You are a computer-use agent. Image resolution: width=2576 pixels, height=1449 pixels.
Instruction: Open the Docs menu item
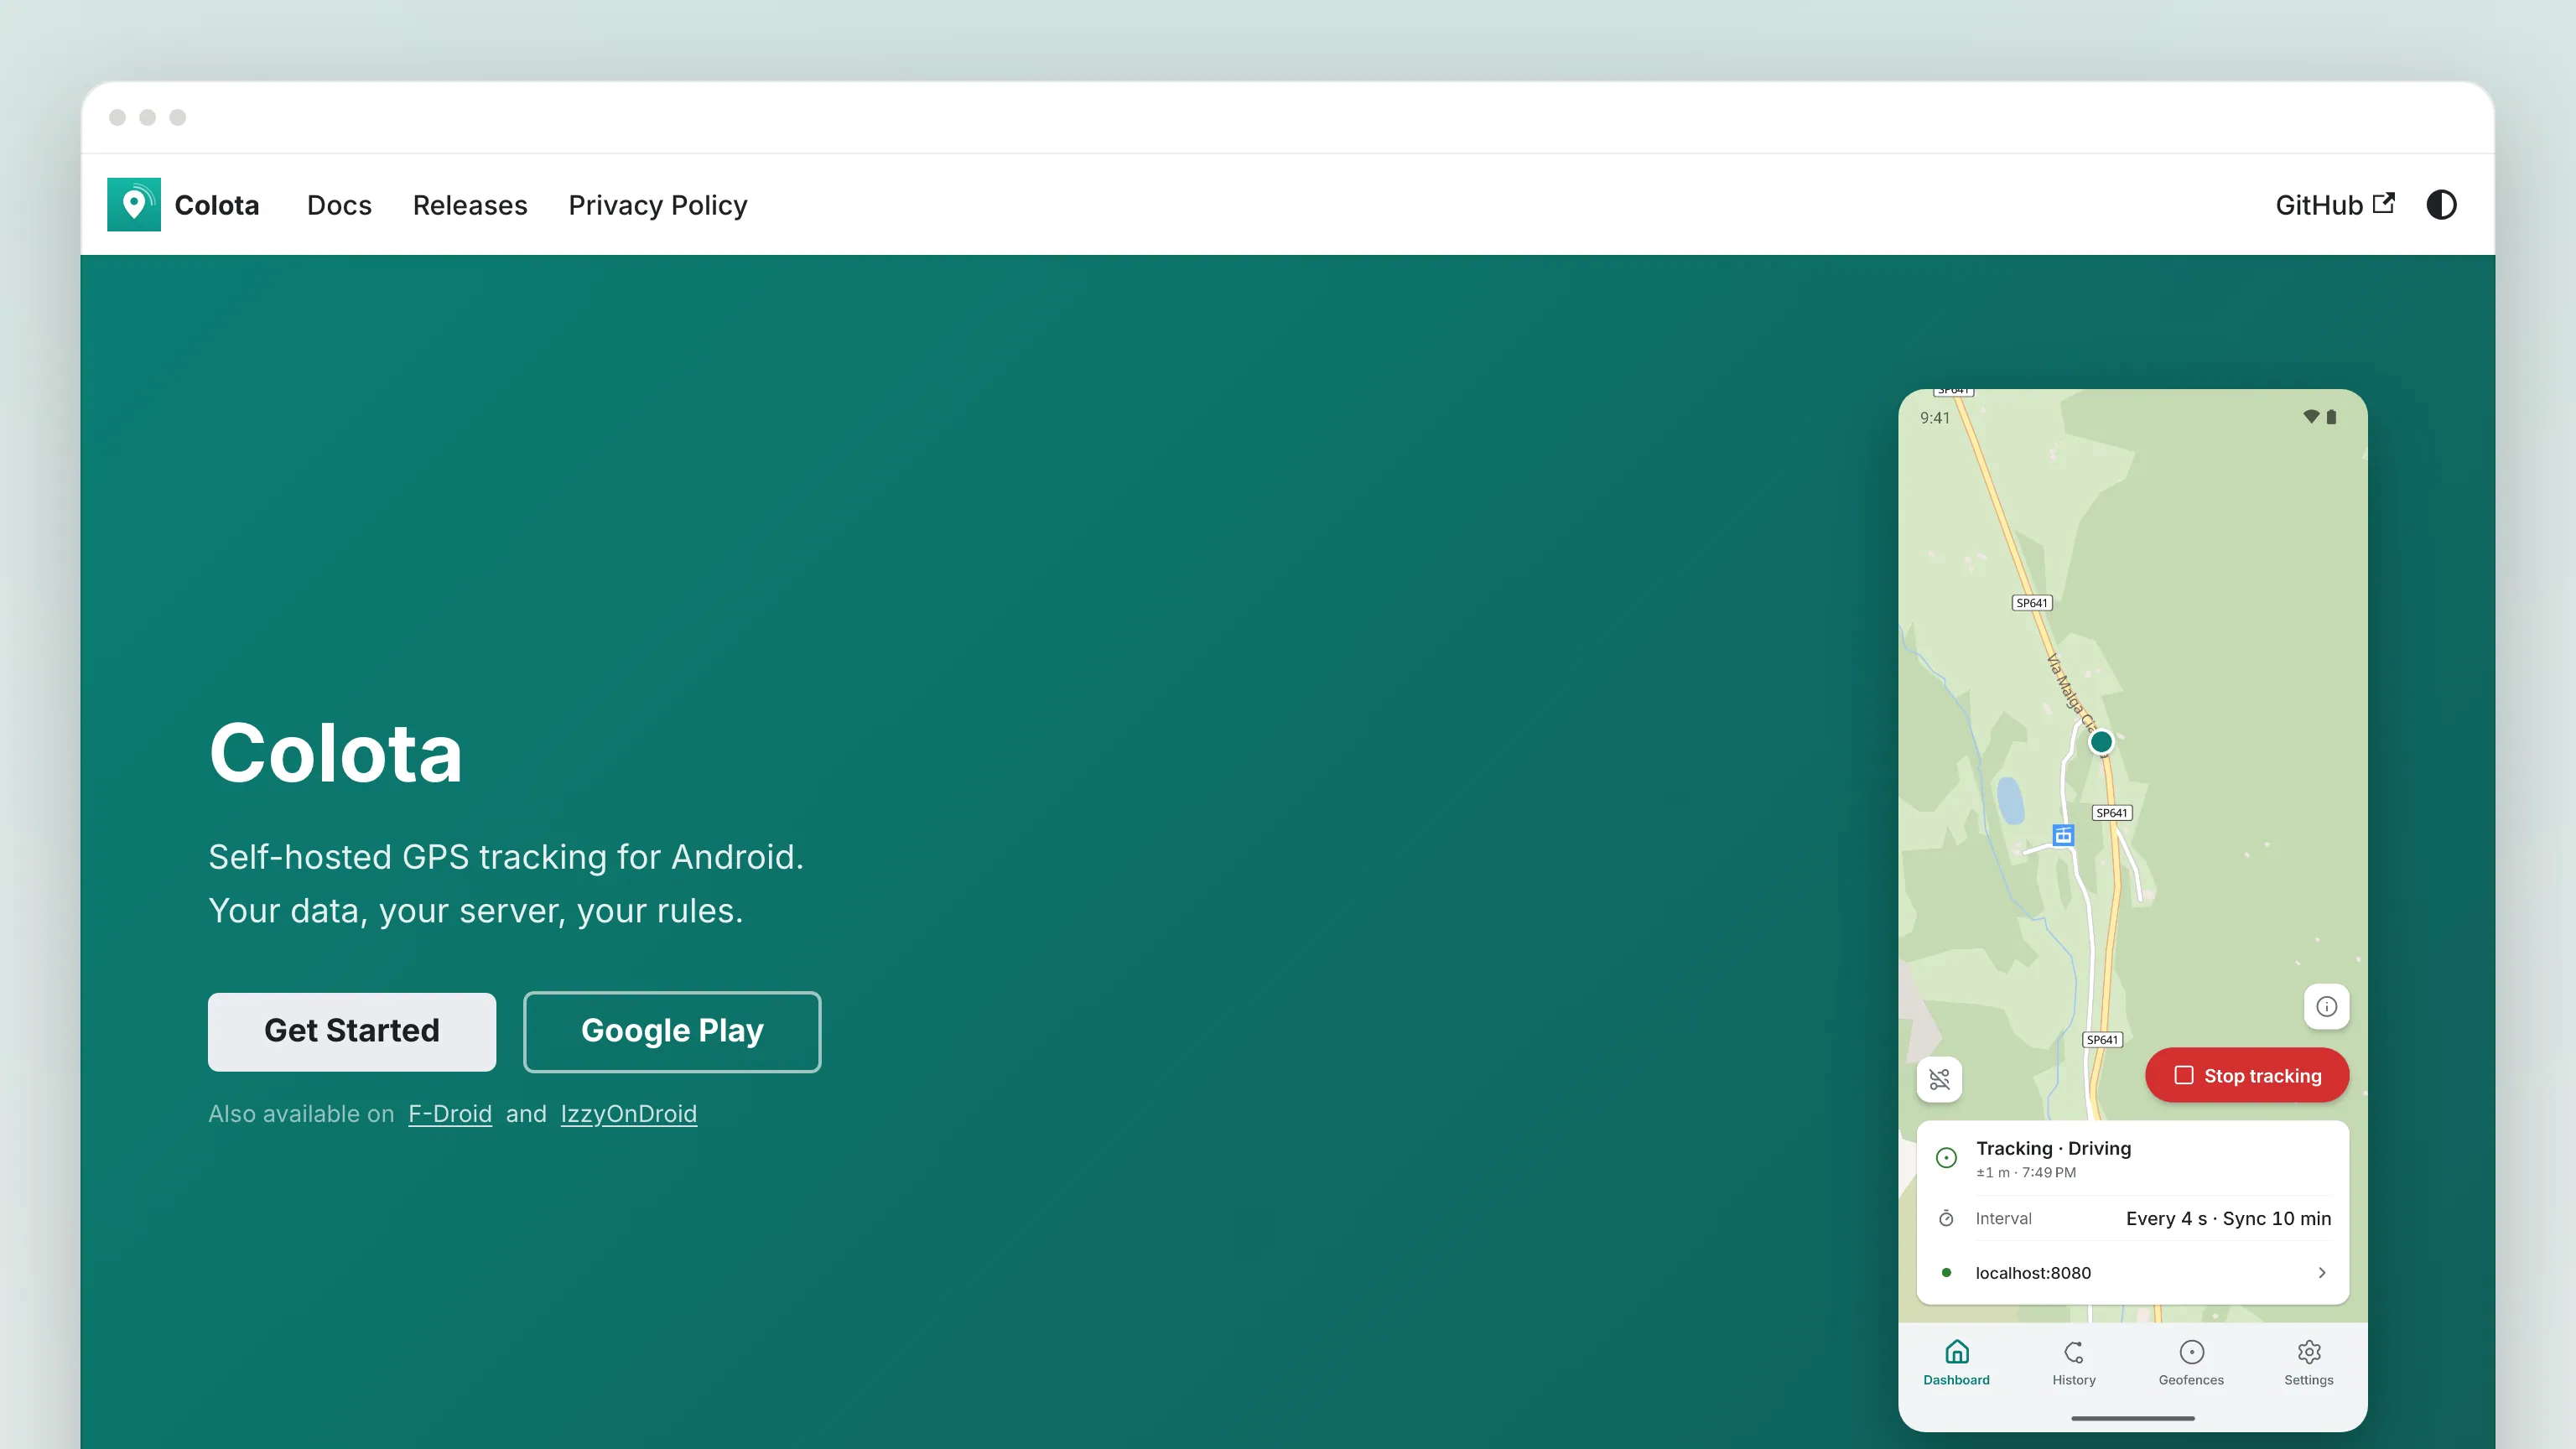point(339,204)
